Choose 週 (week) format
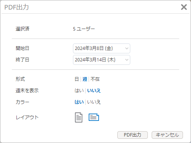191x143 pixels. coord(85,79)
